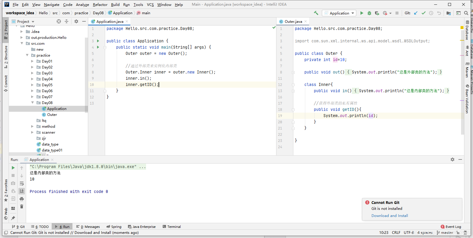473x238 pixels.
Task: Toggle the Commit tool window
Action: 6,83
